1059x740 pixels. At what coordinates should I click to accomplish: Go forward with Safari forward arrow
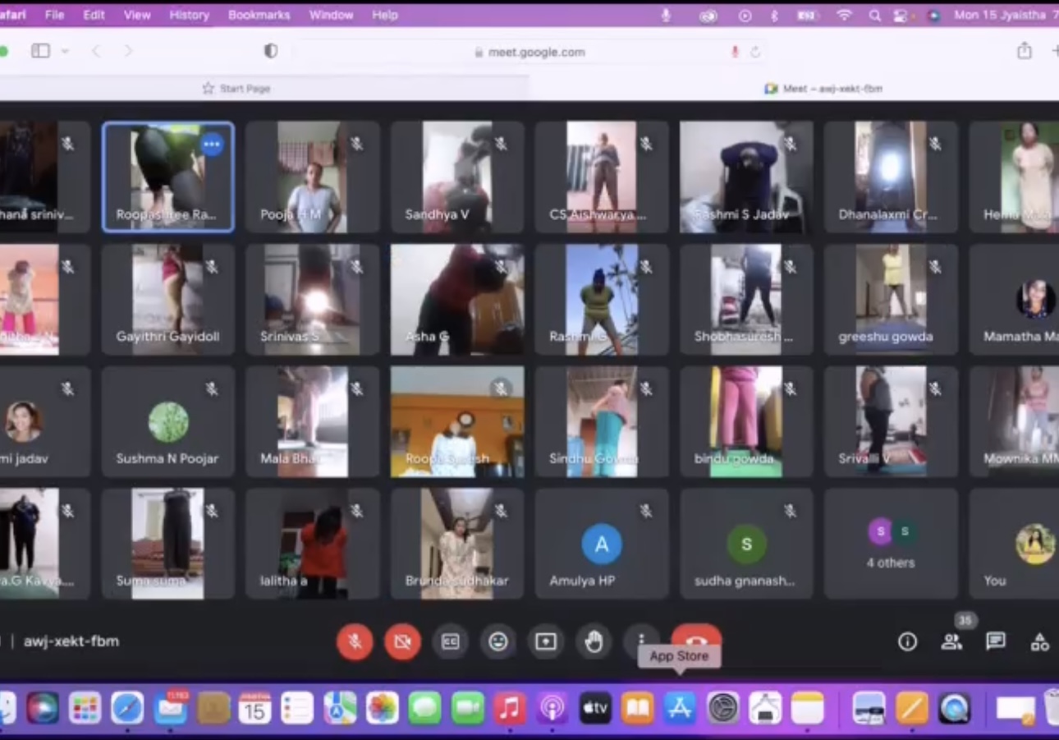128,51
